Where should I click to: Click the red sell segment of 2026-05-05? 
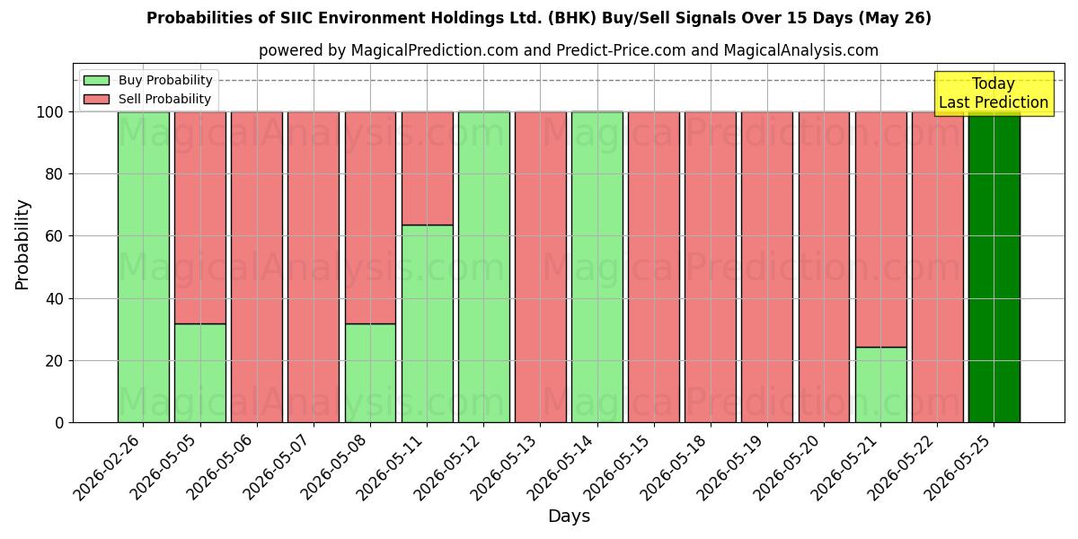pos(199,217)
